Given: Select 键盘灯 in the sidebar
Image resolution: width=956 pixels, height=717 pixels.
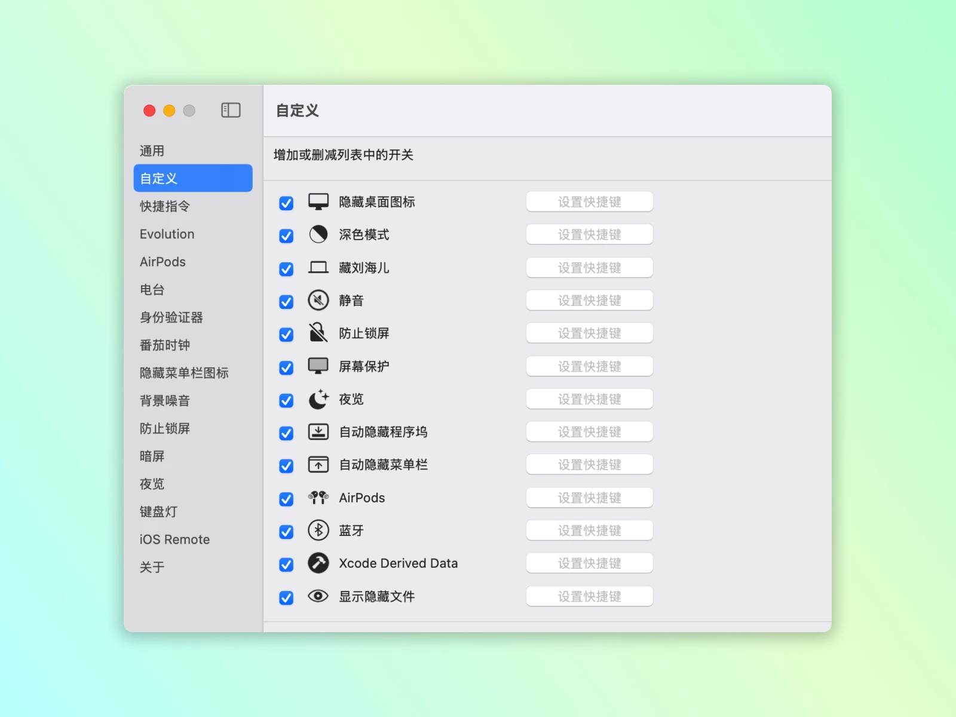Looking at the screenshot, I should point(193,511).
